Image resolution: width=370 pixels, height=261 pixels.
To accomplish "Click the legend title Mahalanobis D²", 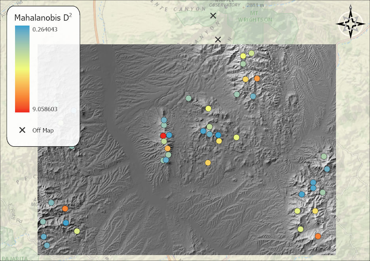I will (43, 17).
